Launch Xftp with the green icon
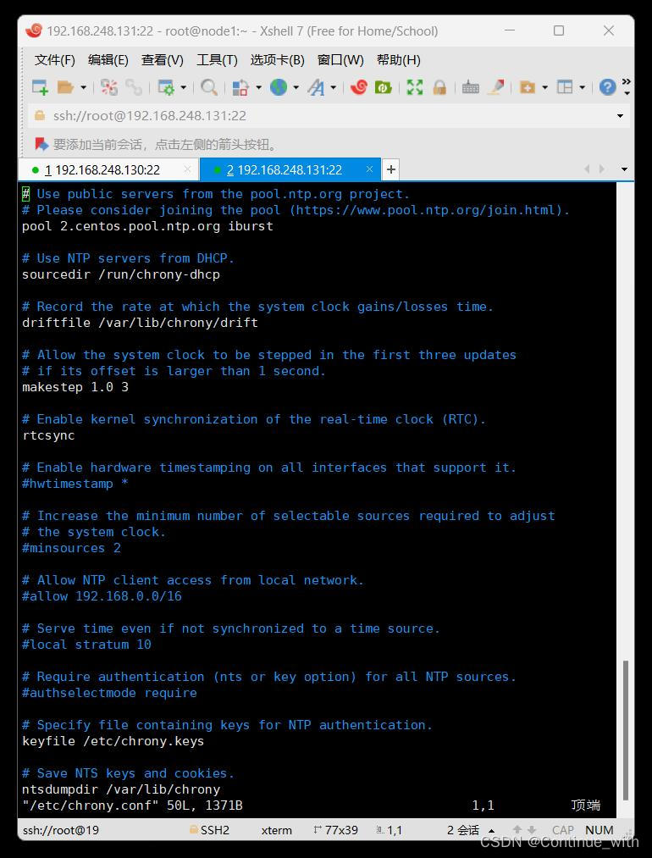652x858 pixels. pos(383,87)
